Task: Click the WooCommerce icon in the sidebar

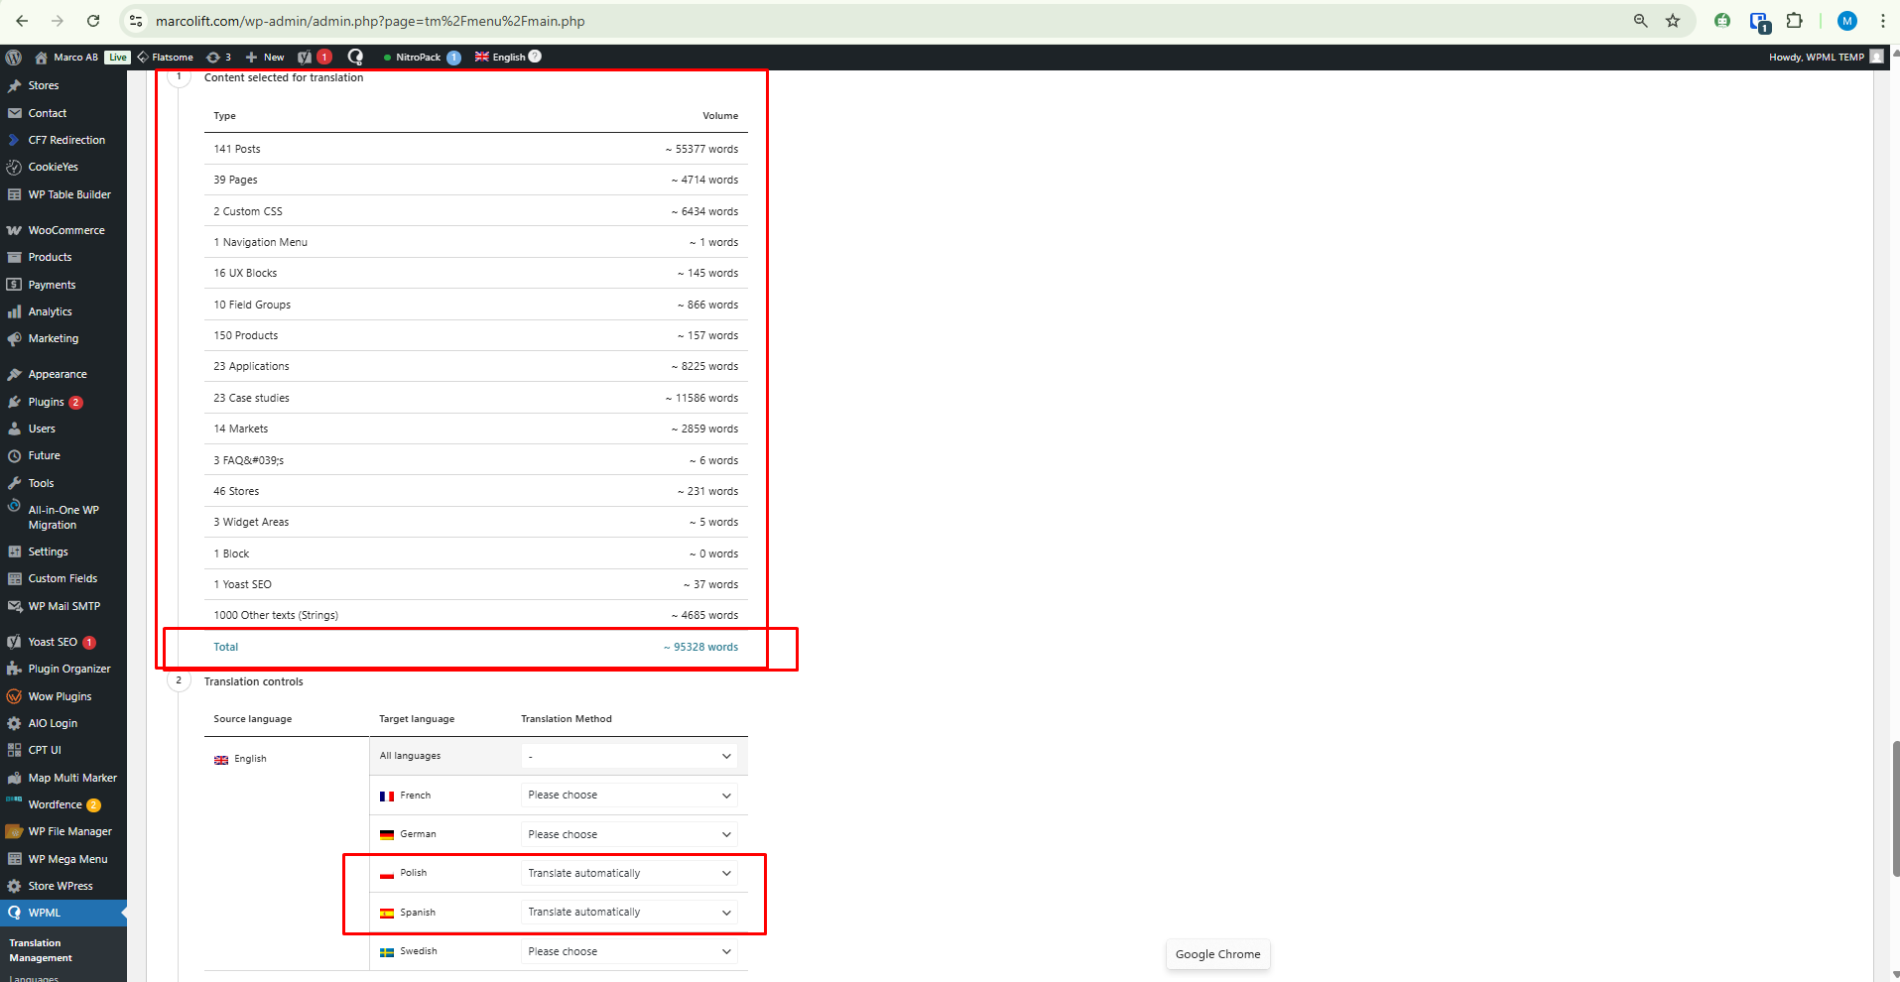Action: tap(14, 230)
